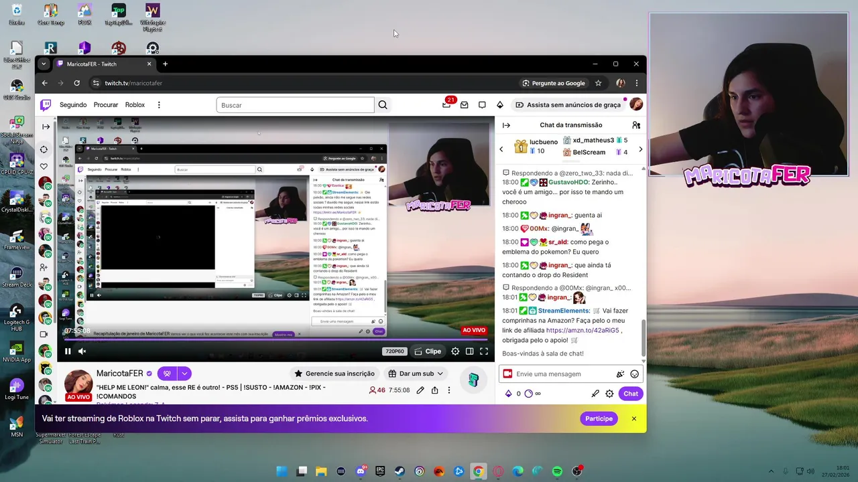858x482 pixels.
Task: Open Spotify from the taskbar
Action: click(x=557, y=471)
